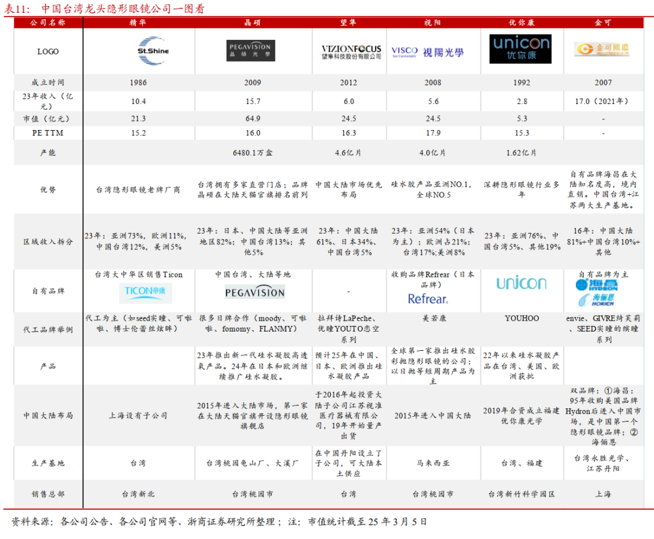
Task: Select the 区域收入拆分 row label
Action: (x=48, y=241)
